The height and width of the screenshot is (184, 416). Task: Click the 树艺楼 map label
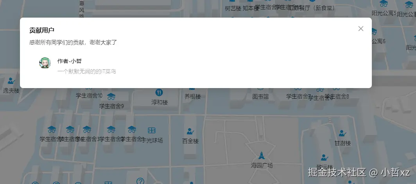(233, 8)
